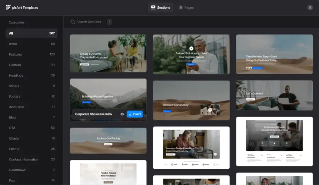Close the pixfort Templates dialog
The width and height of the screenshot is (319, 185).
tap(310, 7)
